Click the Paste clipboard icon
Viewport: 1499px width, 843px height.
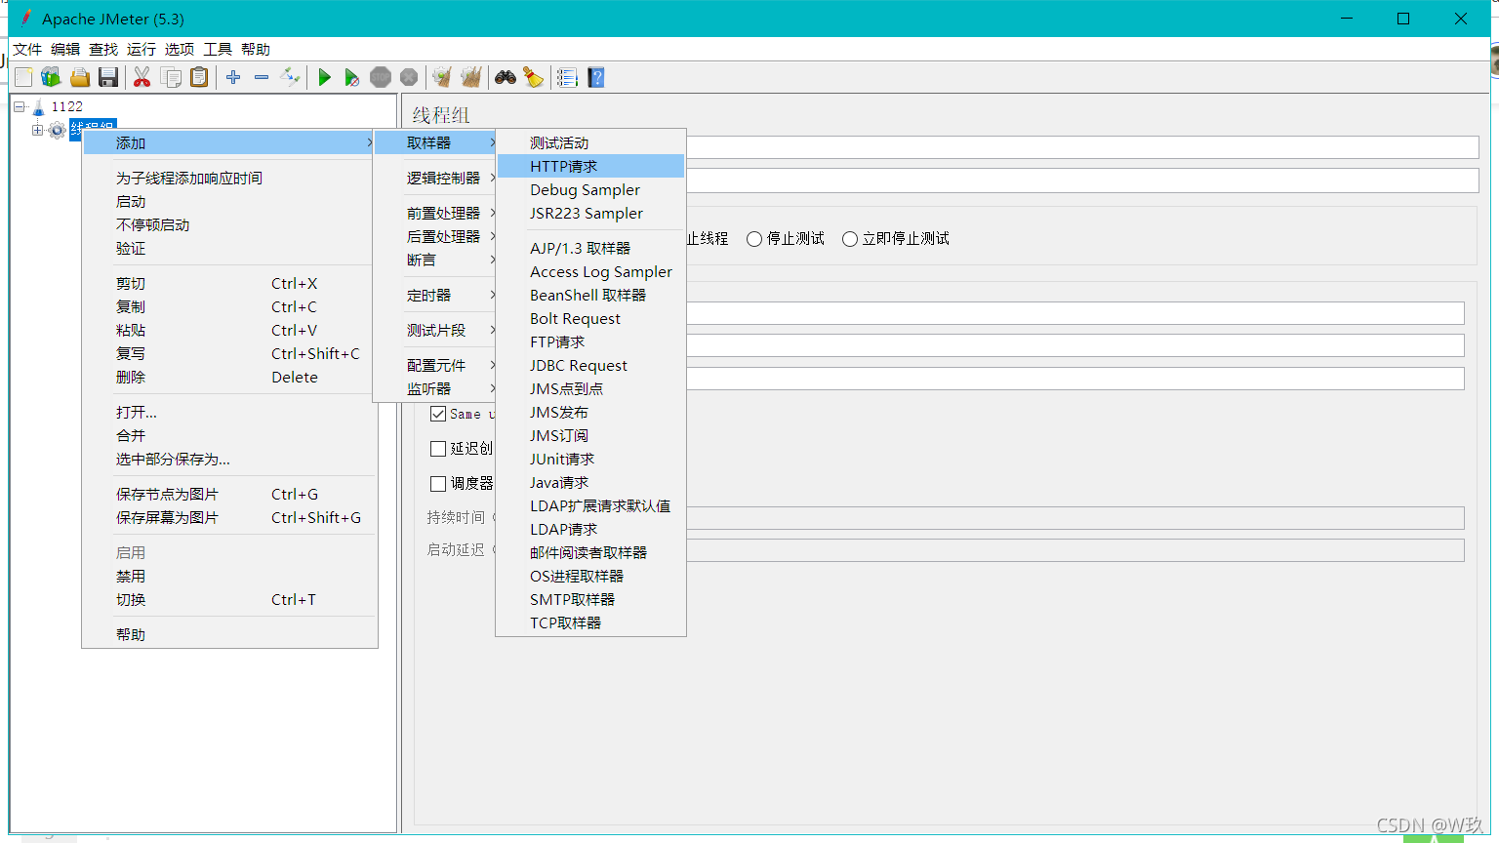click(199, 77)
